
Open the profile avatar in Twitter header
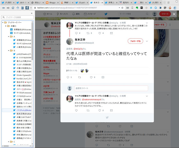coord(155,14)
